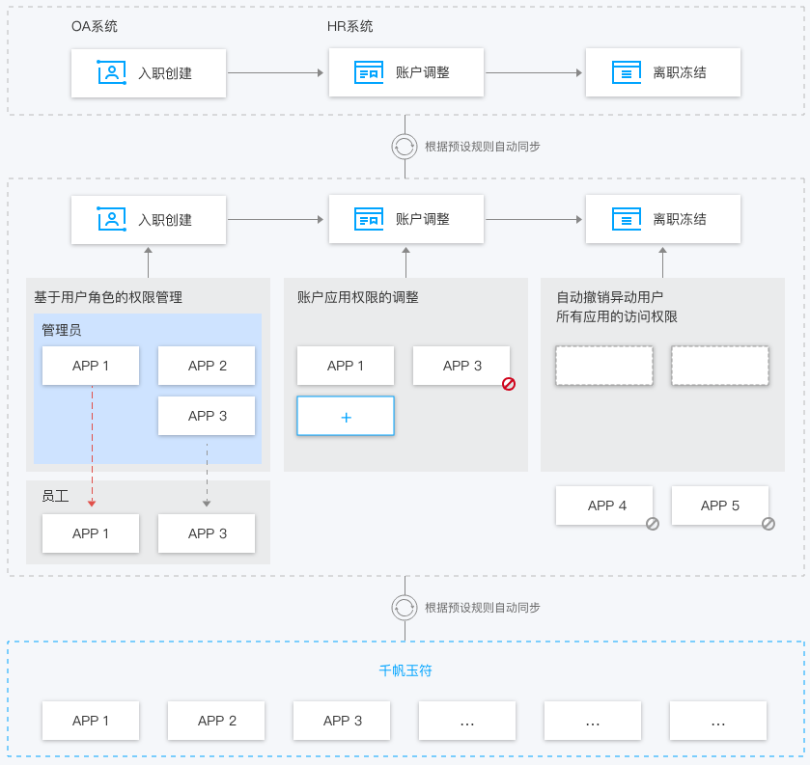The height and width of the screenshot is (765, 810).
Task: Click the user icon in OA系统 入职创建 box
Action: 112,72
